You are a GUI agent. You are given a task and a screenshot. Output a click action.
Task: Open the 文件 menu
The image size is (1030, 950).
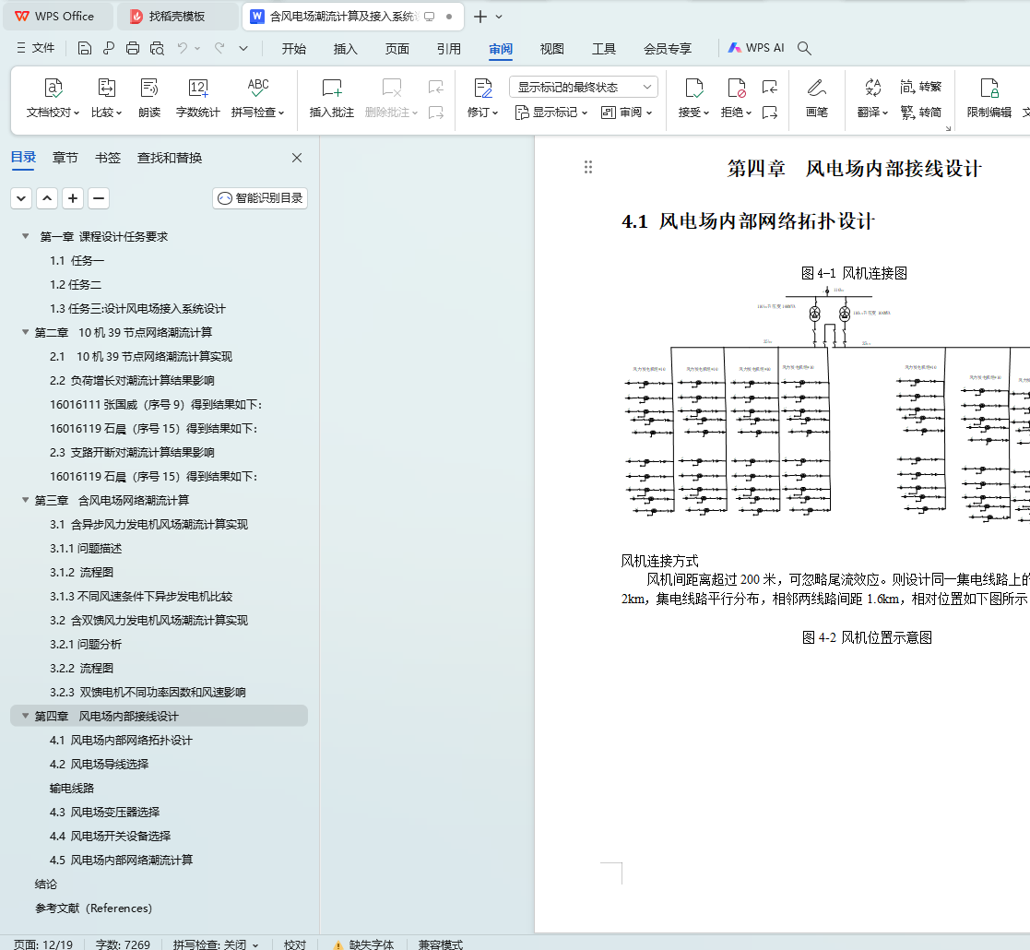[35, 48]
